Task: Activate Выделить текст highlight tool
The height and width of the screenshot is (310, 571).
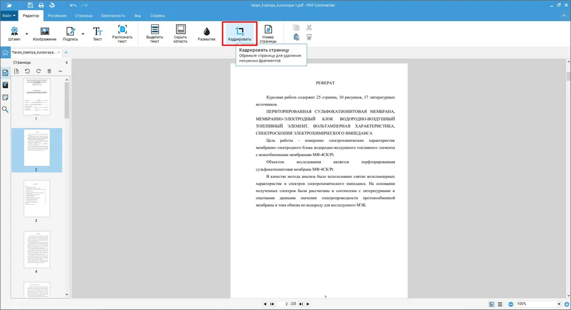Action: pyautogui.click(x=154, y=34)
